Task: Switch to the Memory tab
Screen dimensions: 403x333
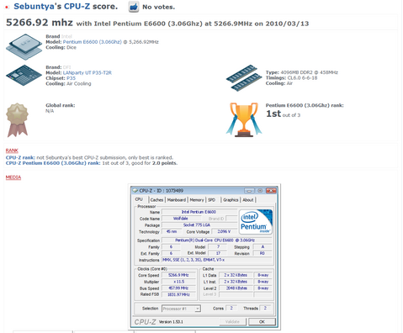Action: click(197, 200)
